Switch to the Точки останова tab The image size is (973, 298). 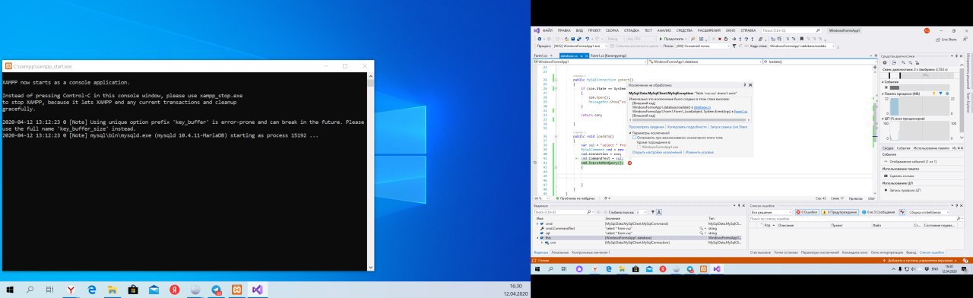coord(787,252)
